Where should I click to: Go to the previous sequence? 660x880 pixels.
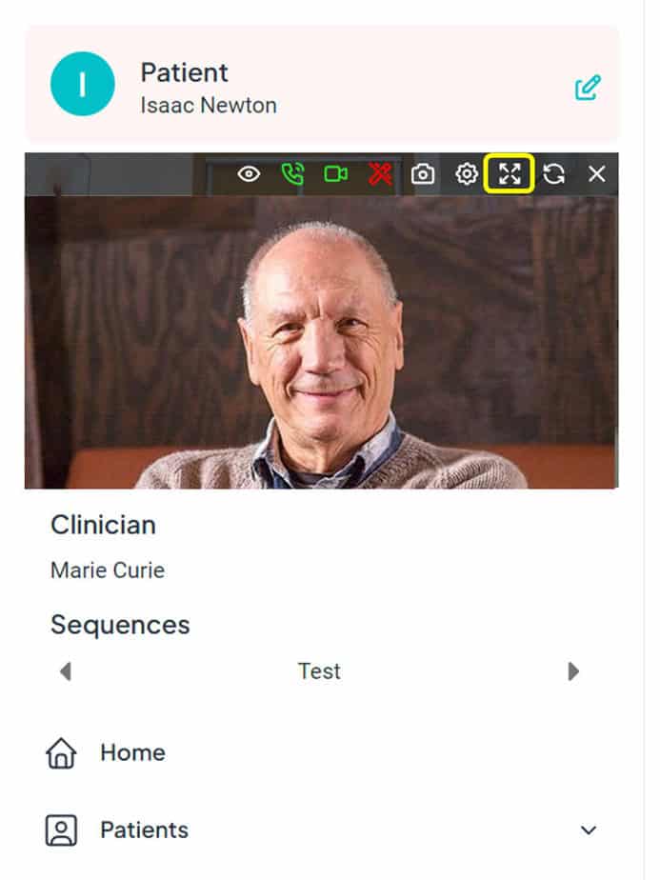click(65, 671)
